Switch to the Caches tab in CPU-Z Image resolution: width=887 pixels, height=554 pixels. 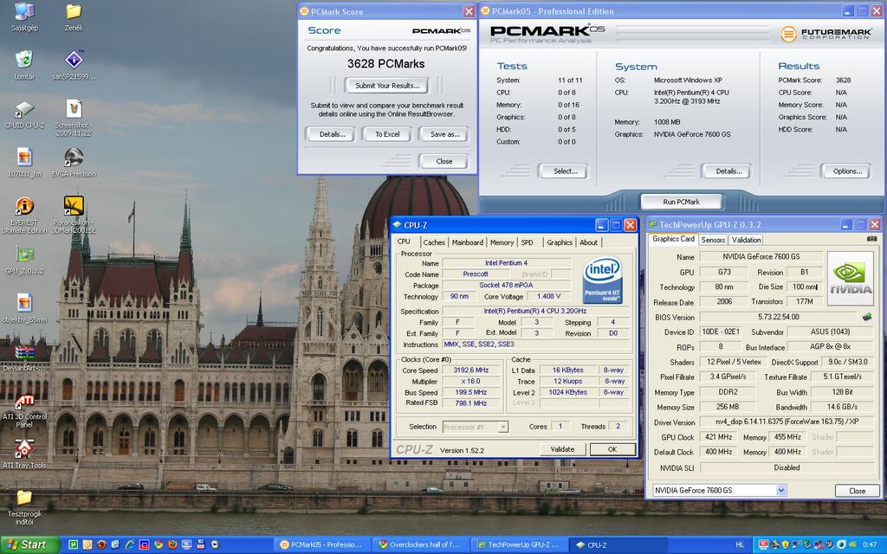[x=434, y=242]
